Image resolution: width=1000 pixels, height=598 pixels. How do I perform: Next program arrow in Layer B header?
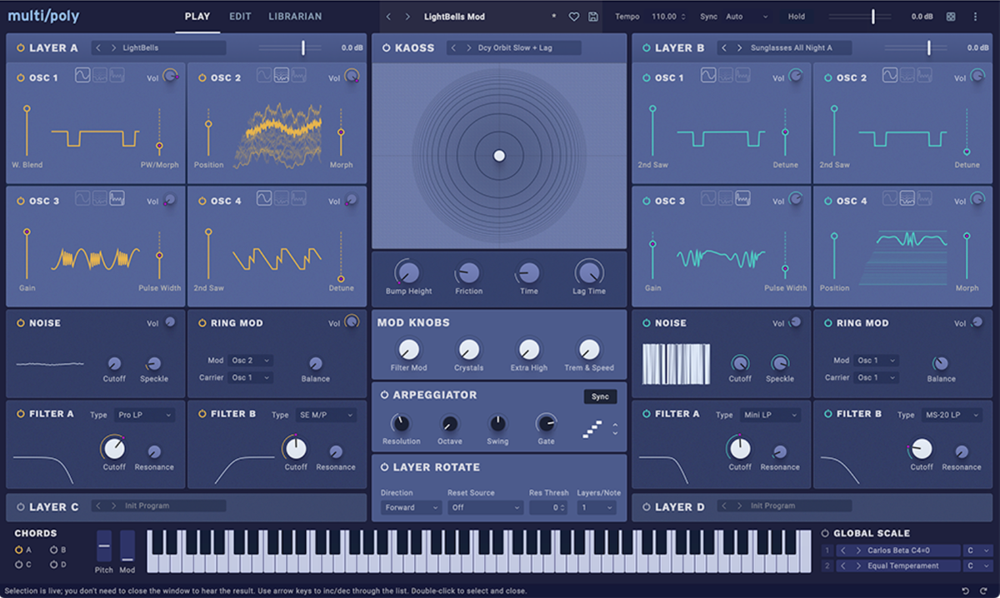click(740, 48)
